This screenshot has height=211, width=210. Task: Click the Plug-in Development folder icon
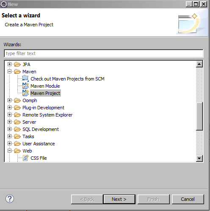tap(17, 108)
